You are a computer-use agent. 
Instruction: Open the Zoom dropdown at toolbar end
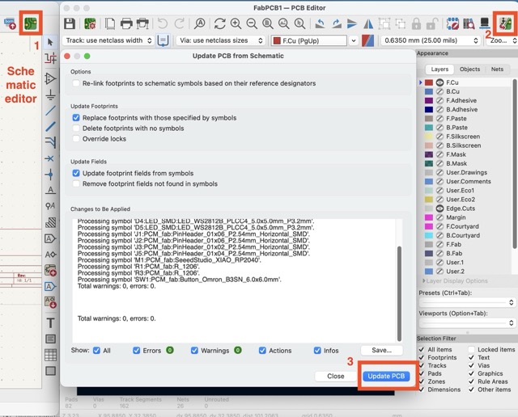coord(502,40)
